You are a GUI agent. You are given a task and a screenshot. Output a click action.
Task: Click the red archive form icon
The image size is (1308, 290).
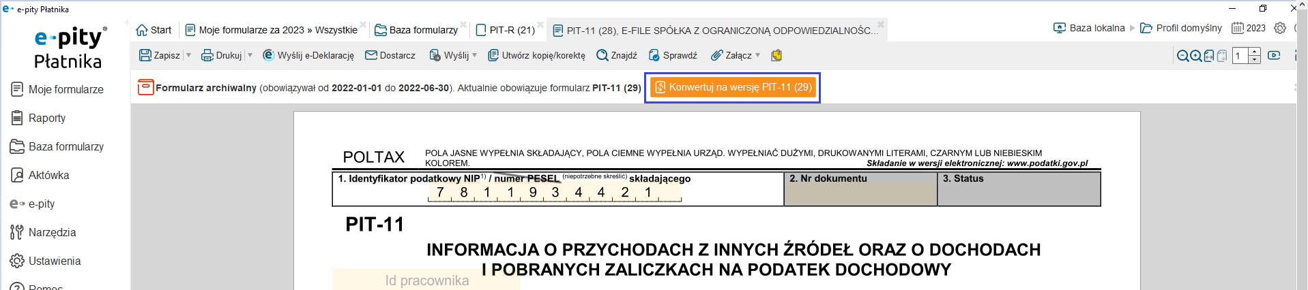[145, 87]
